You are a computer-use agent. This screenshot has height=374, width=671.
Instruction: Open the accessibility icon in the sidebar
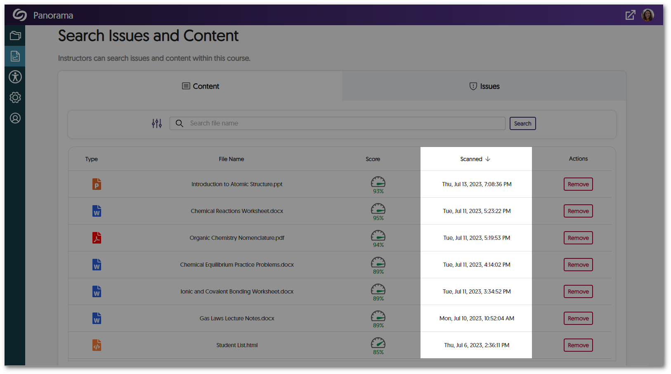[15, 77]
